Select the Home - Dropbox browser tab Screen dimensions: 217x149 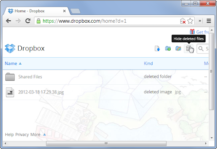[x=37, y=11]
